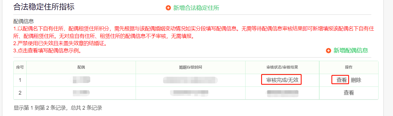Open the 新增合法稳定住所 text link
This screenshot has height=116, width=393.
click(196, 8)
